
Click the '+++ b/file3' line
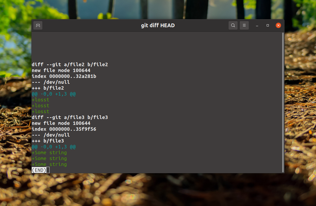(48, 141)
